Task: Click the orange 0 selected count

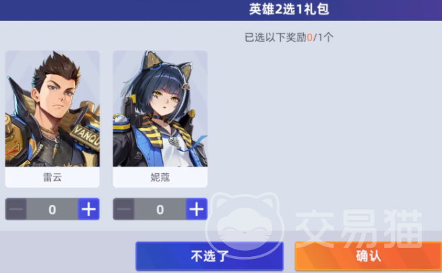Action: 309,37
